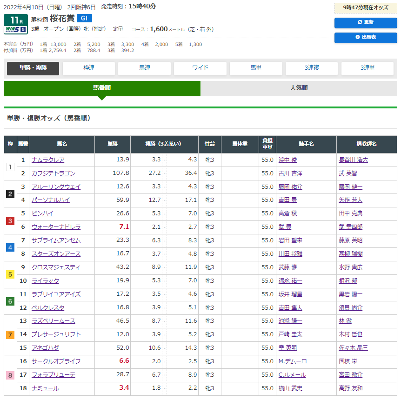Image resolution: width=401 pixels, height=400 pixels.
Task: Open jockey 横山 武史 link
Action: (x=290, y=389)
